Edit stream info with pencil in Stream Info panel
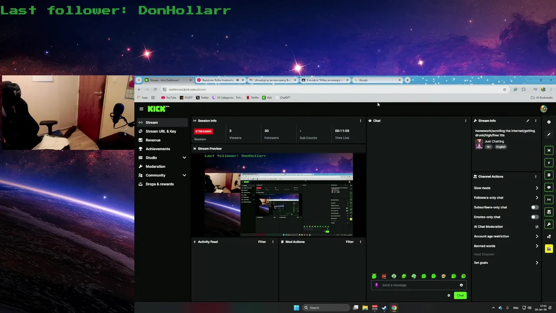The image size is (556, 313). [528, 121]
